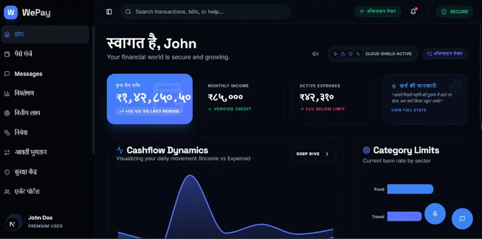Click the wallet icon beside पैसे भेजें
The image size is (482, 239).
tap(7, 54)
